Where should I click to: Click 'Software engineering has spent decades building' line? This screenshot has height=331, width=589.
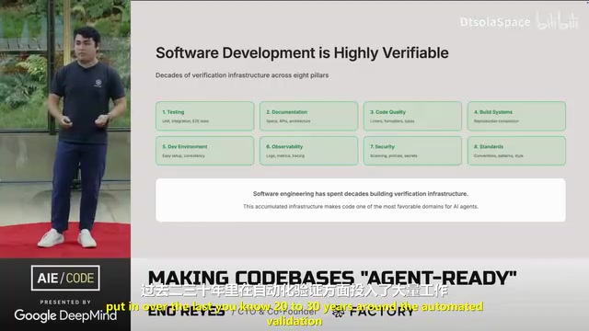(361, 194)
